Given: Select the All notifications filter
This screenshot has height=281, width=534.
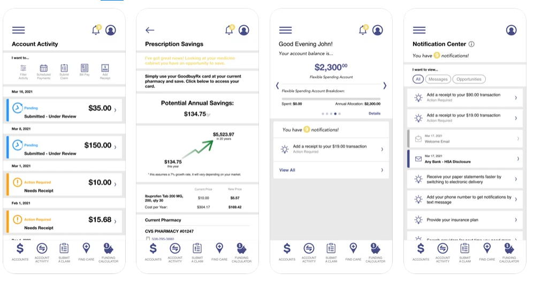Looking at the screenshot, I should click(418, 79).
